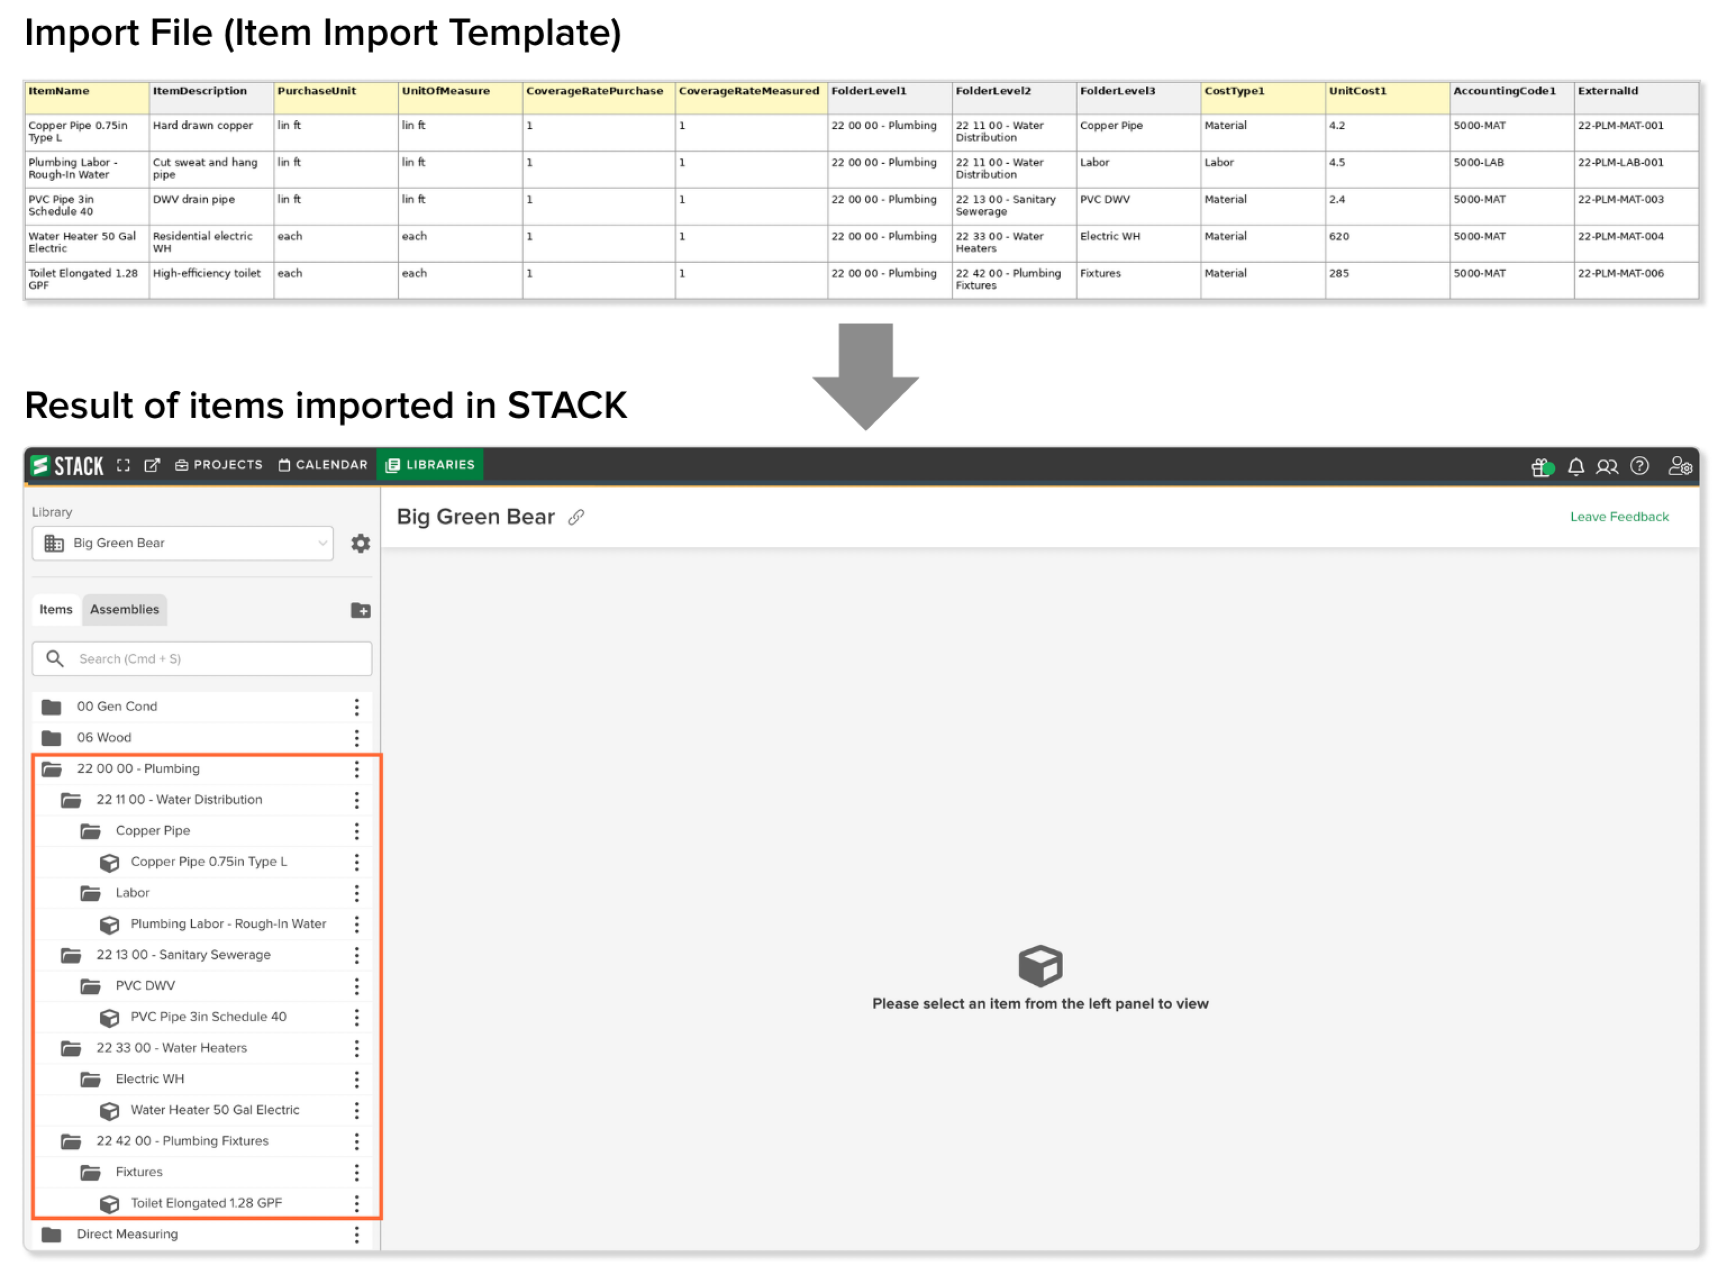Open options menu for Plumbing Labor - Rough-In Water
Viewport: 1736px width, 1284px height.
(357, 924)
